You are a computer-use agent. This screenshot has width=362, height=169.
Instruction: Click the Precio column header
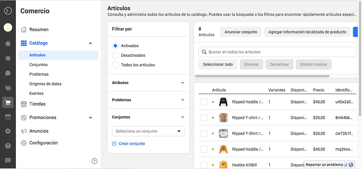click(x=319, y=90)
